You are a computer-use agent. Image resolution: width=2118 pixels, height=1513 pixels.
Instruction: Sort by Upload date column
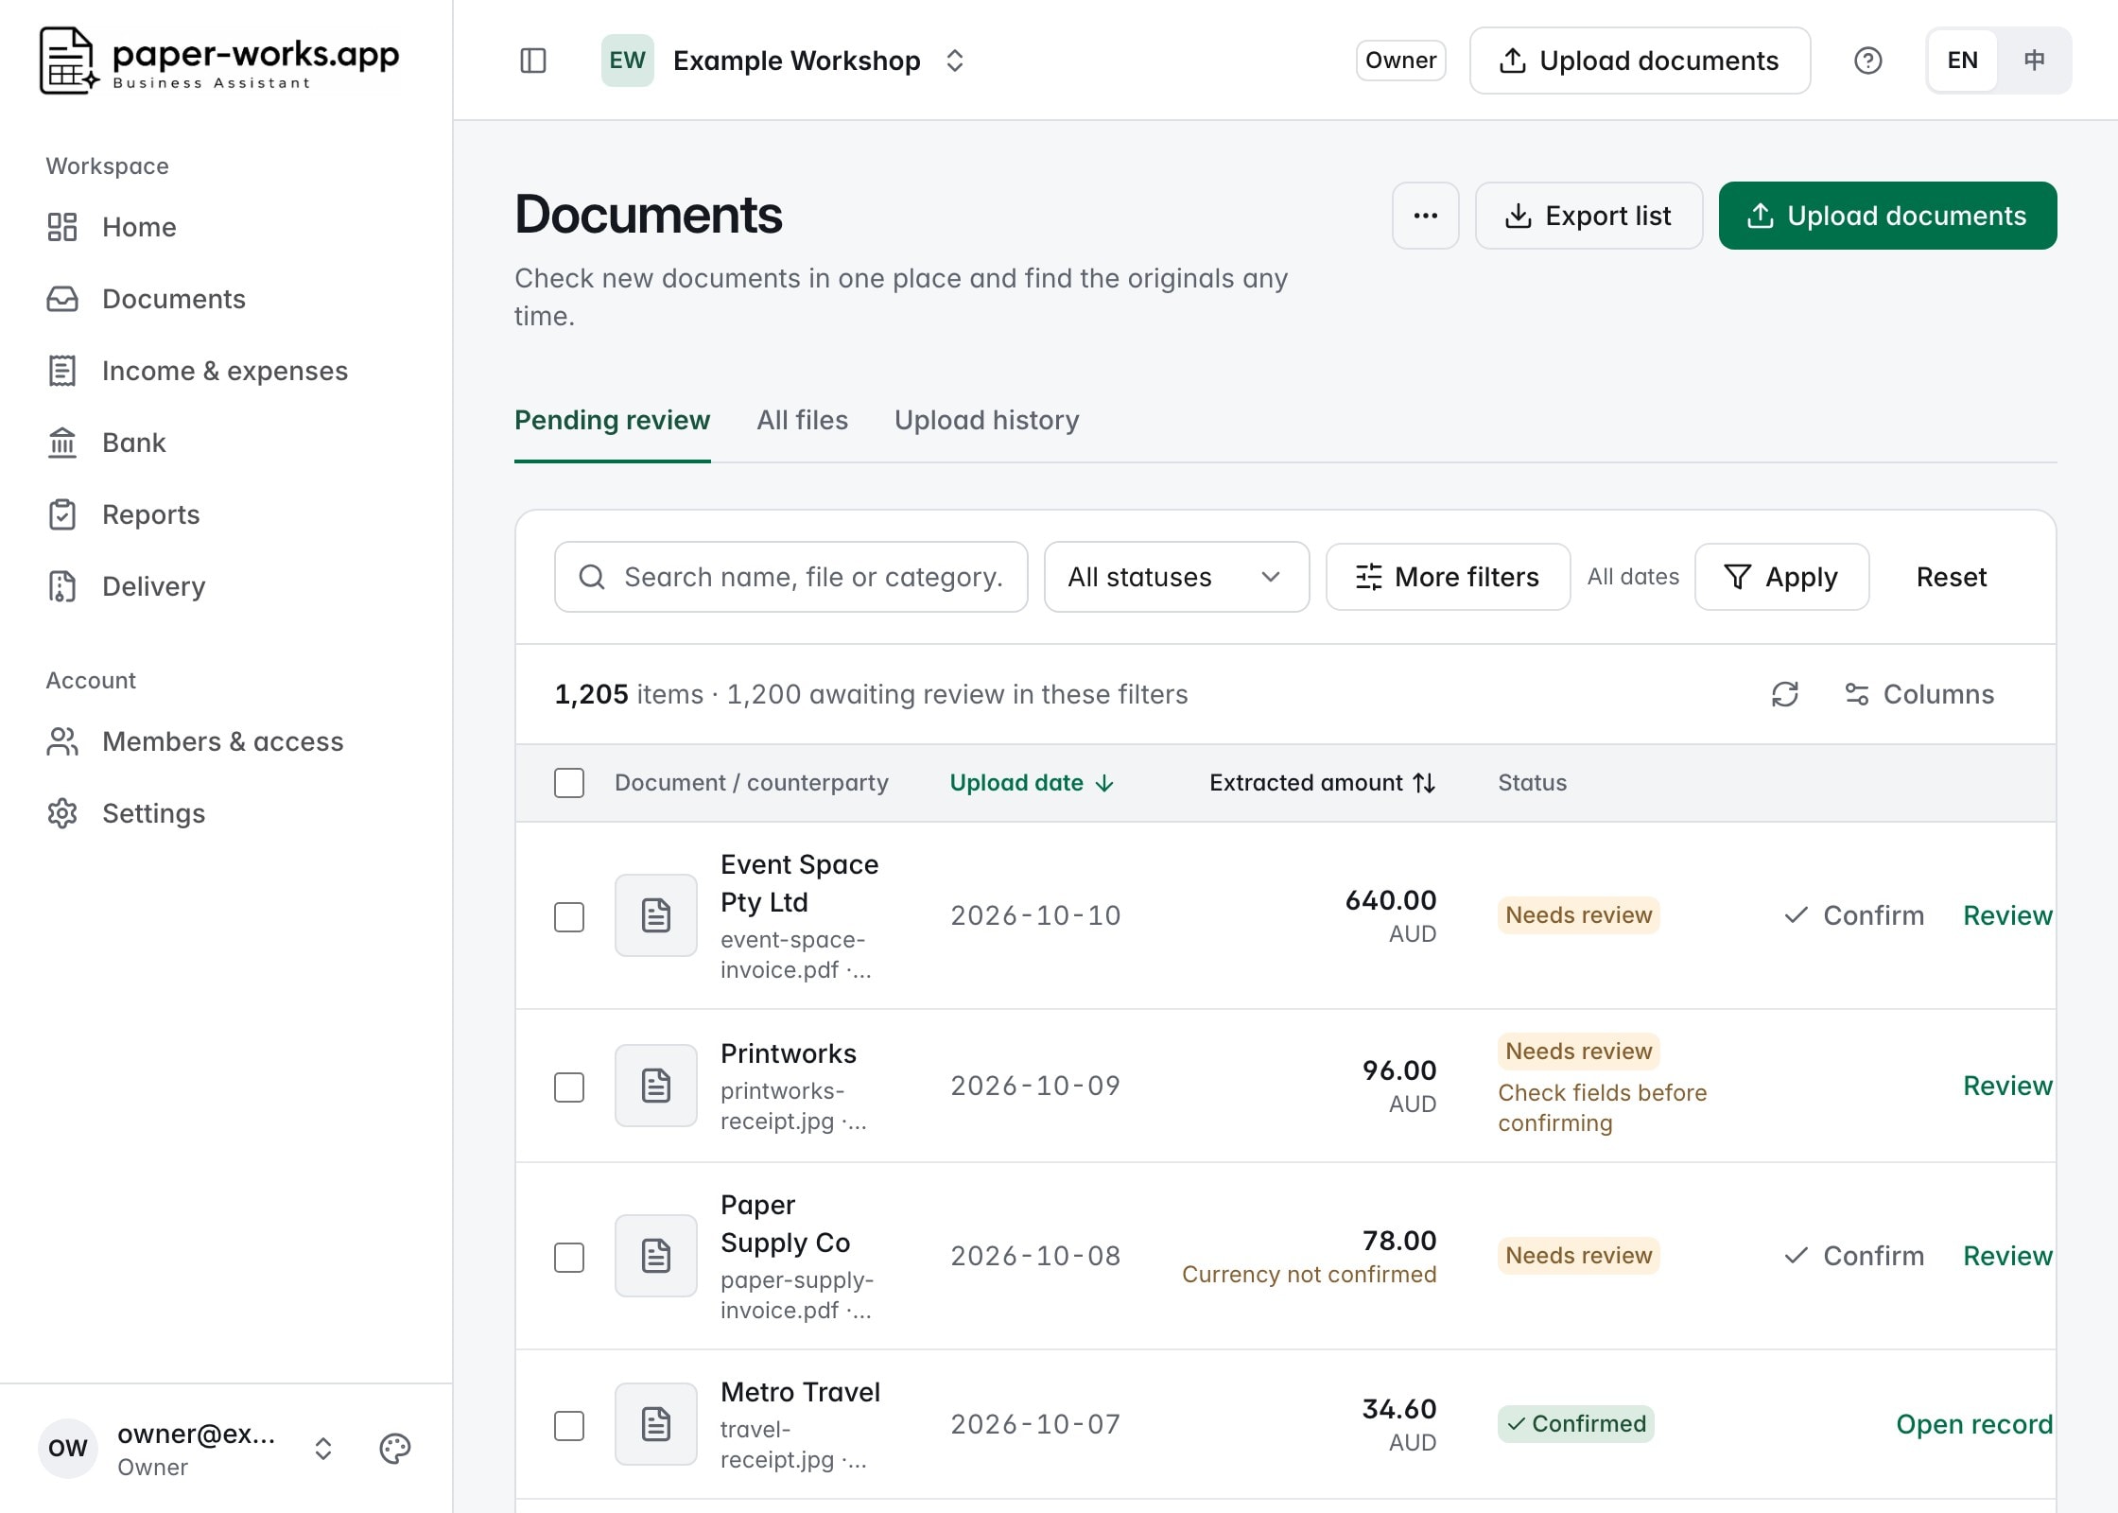tap(1032, 783)
